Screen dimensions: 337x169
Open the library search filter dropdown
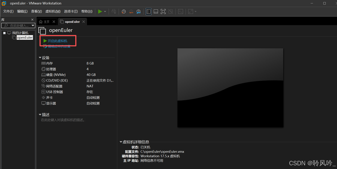tap(33, 25)
